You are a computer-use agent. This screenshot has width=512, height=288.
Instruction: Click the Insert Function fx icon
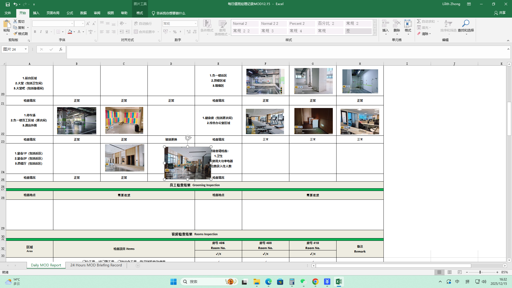(x=61, y=49)
